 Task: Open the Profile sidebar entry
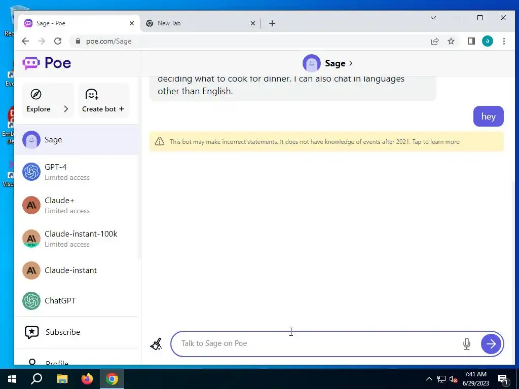(x=57, y=363)
